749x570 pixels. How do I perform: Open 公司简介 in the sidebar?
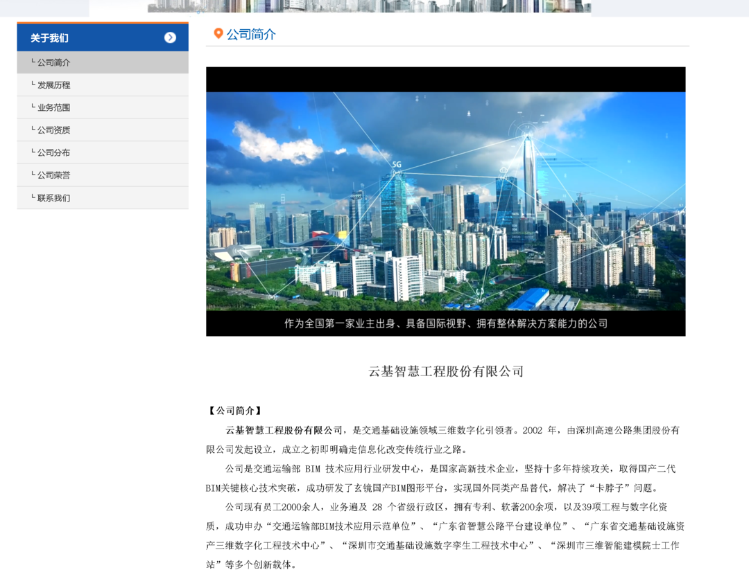pyautogui.click(x=53, y=62)
